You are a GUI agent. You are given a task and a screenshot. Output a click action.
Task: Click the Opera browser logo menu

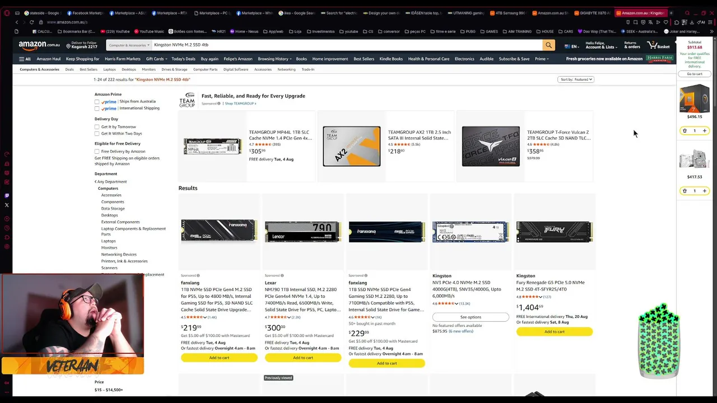tap(6, 12)
